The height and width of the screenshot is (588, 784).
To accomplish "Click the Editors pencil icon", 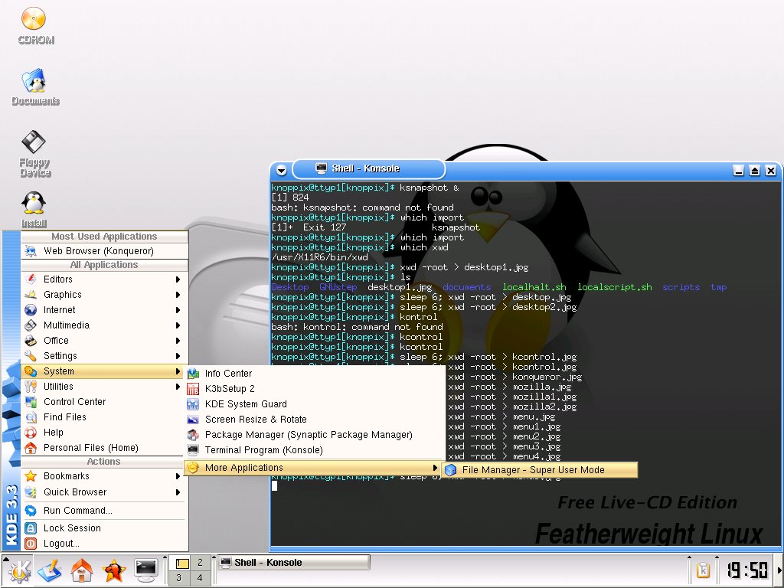I will (x=31, y=279).
